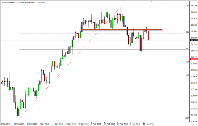Click price axis value 0.84205
This screenshot has height=126, width=198.
pyautogui.click(x=194, y=12)
